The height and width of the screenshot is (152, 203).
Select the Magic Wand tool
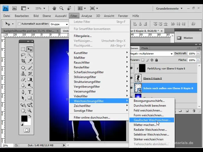click(30, 55)
